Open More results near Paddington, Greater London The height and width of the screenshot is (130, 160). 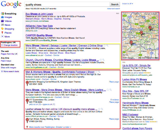click(50, 127)
